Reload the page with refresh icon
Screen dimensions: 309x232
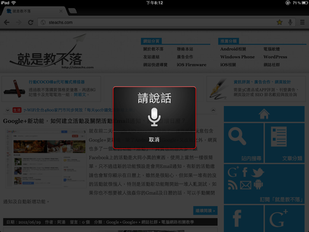[31, 22]
